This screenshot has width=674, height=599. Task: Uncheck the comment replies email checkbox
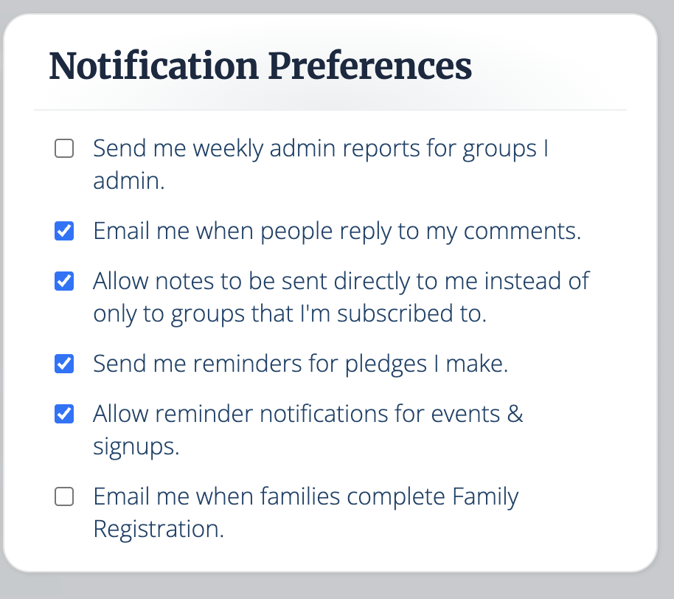pos(65,232)
